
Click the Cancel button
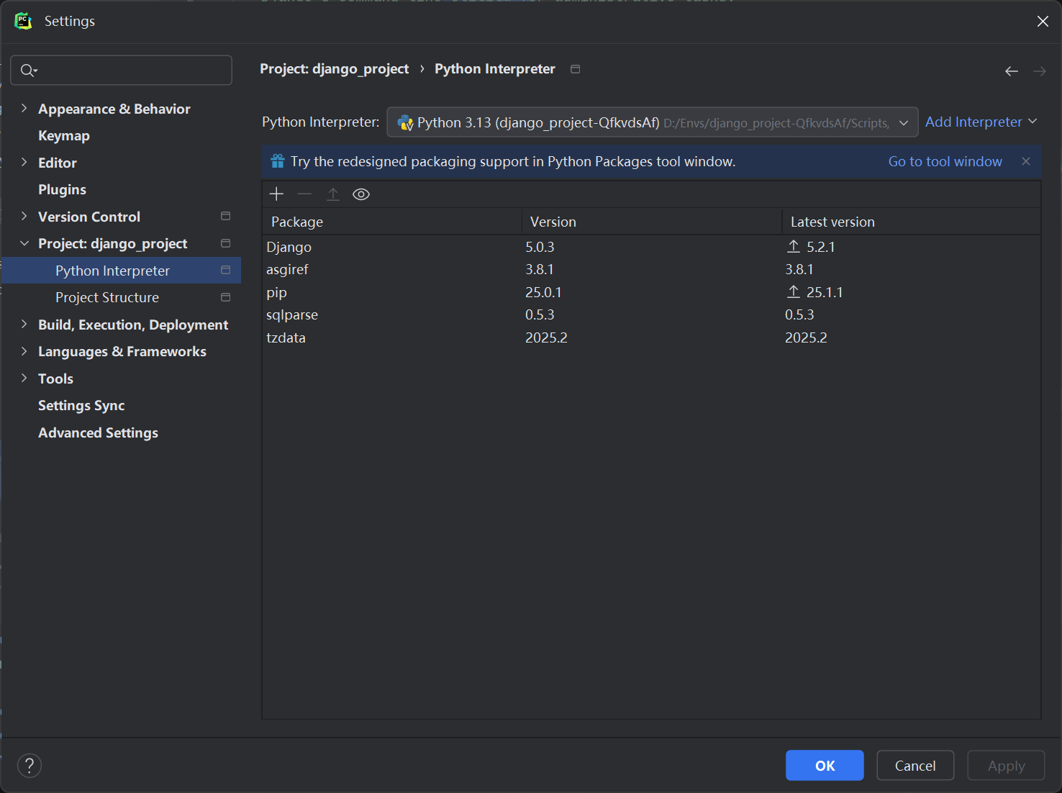click(x=915, y=766)
